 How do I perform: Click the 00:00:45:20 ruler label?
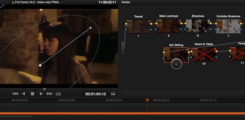(20, 100)
